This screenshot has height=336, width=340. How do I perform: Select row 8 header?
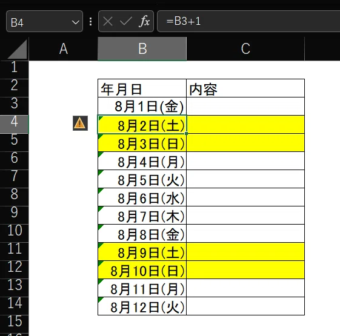click(x=15, y=197)
